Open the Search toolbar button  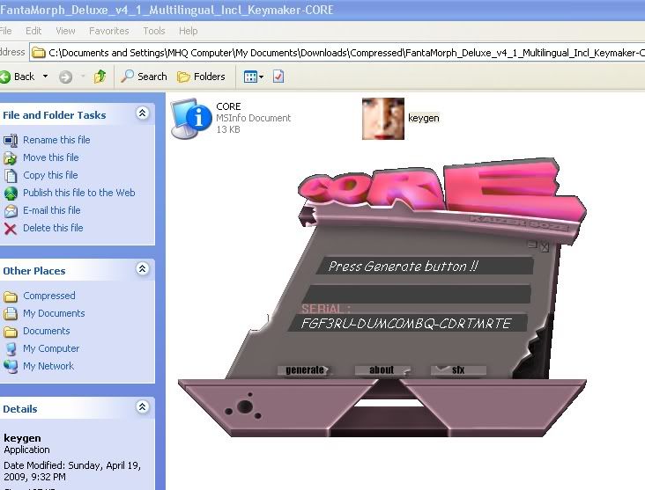(144, 77)
